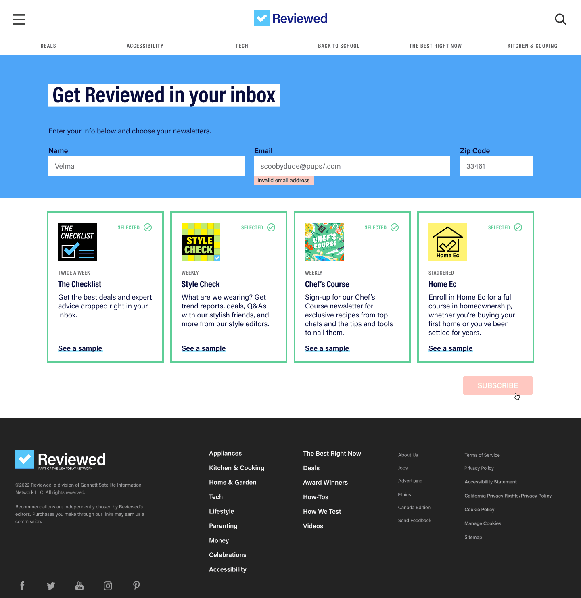Deselect the Style Check newsletter checkmark

coord(271,227)
